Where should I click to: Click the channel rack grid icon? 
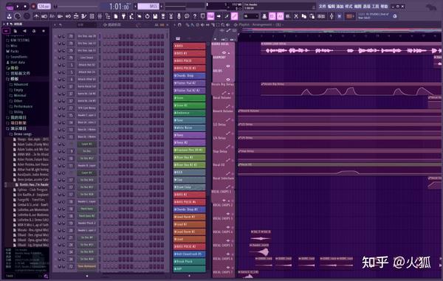tap(92, 16)
